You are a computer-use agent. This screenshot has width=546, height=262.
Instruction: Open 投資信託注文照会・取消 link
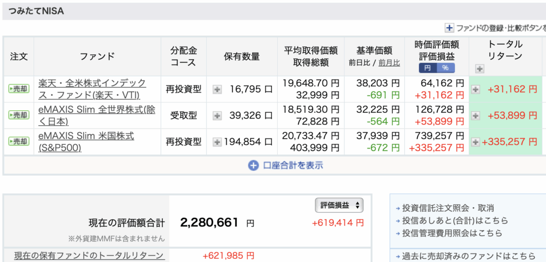coord(448,208)
